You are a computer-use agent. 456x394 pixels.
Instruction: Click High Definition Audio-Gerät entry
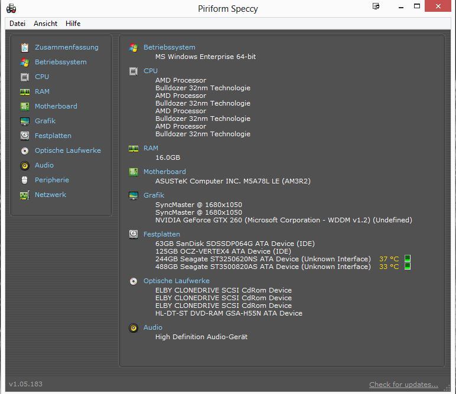pyautogui.click(x=201, y=337)
